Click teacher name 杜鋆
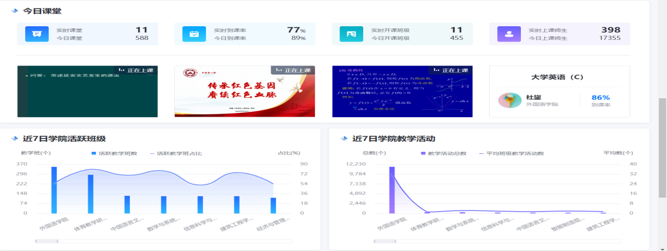Screen dimensions: 667x251 click(x=533, y=97)
